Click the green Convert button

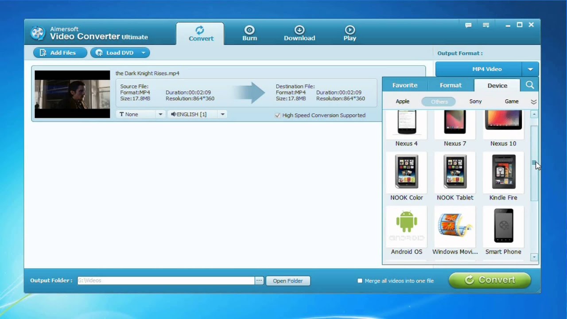tap(489, 280)
